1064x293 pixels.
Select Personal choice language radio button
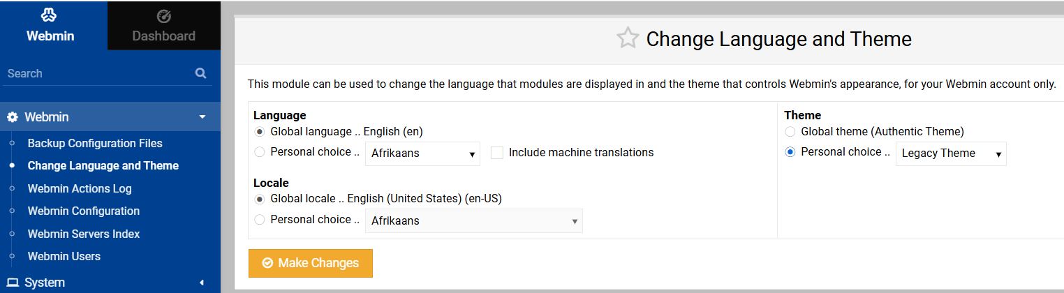click(x=260, y=152)
